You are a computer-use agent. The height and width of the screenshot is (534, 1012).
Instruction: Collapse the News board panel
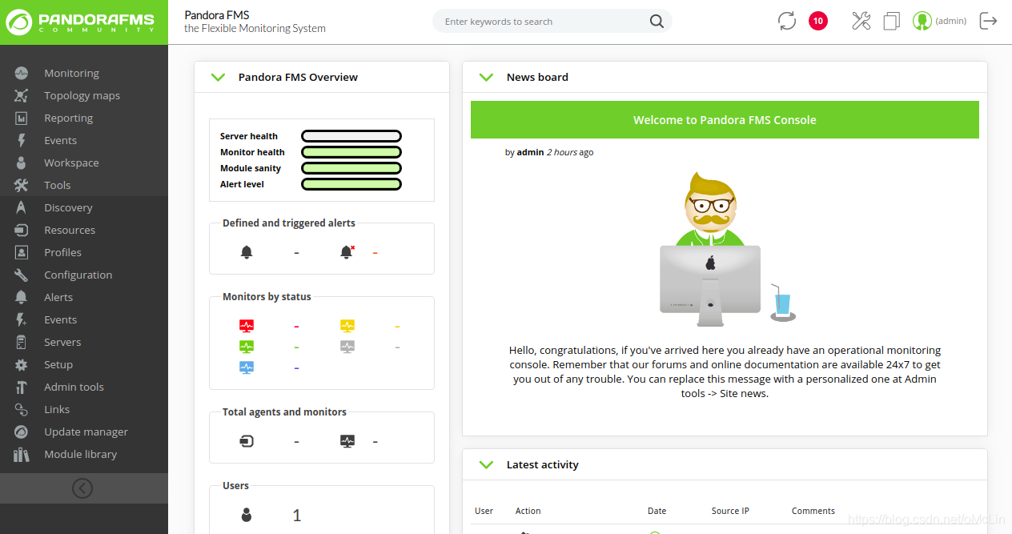coord(486,77)
